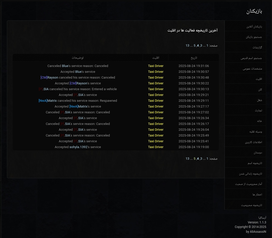Open sohyla.1392's profile link
This screenshot has width=272, height=238.
(x=78, y=147)
